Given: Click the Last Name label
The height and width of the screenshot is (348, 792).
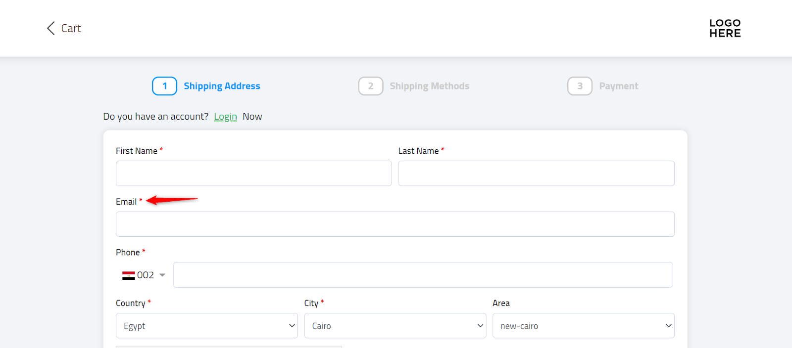Looking at the screenshot, I should (418, 151).
